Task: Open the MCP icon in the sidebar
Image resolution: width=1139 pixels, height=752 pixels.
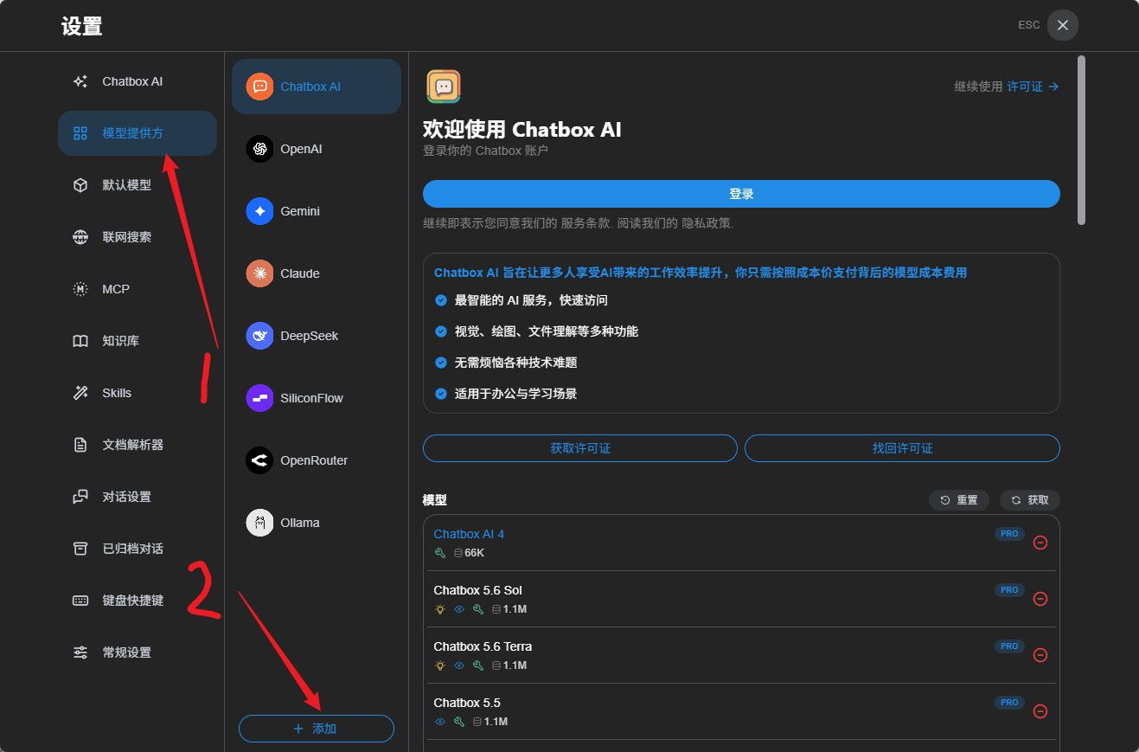Action: pos(80,289)
